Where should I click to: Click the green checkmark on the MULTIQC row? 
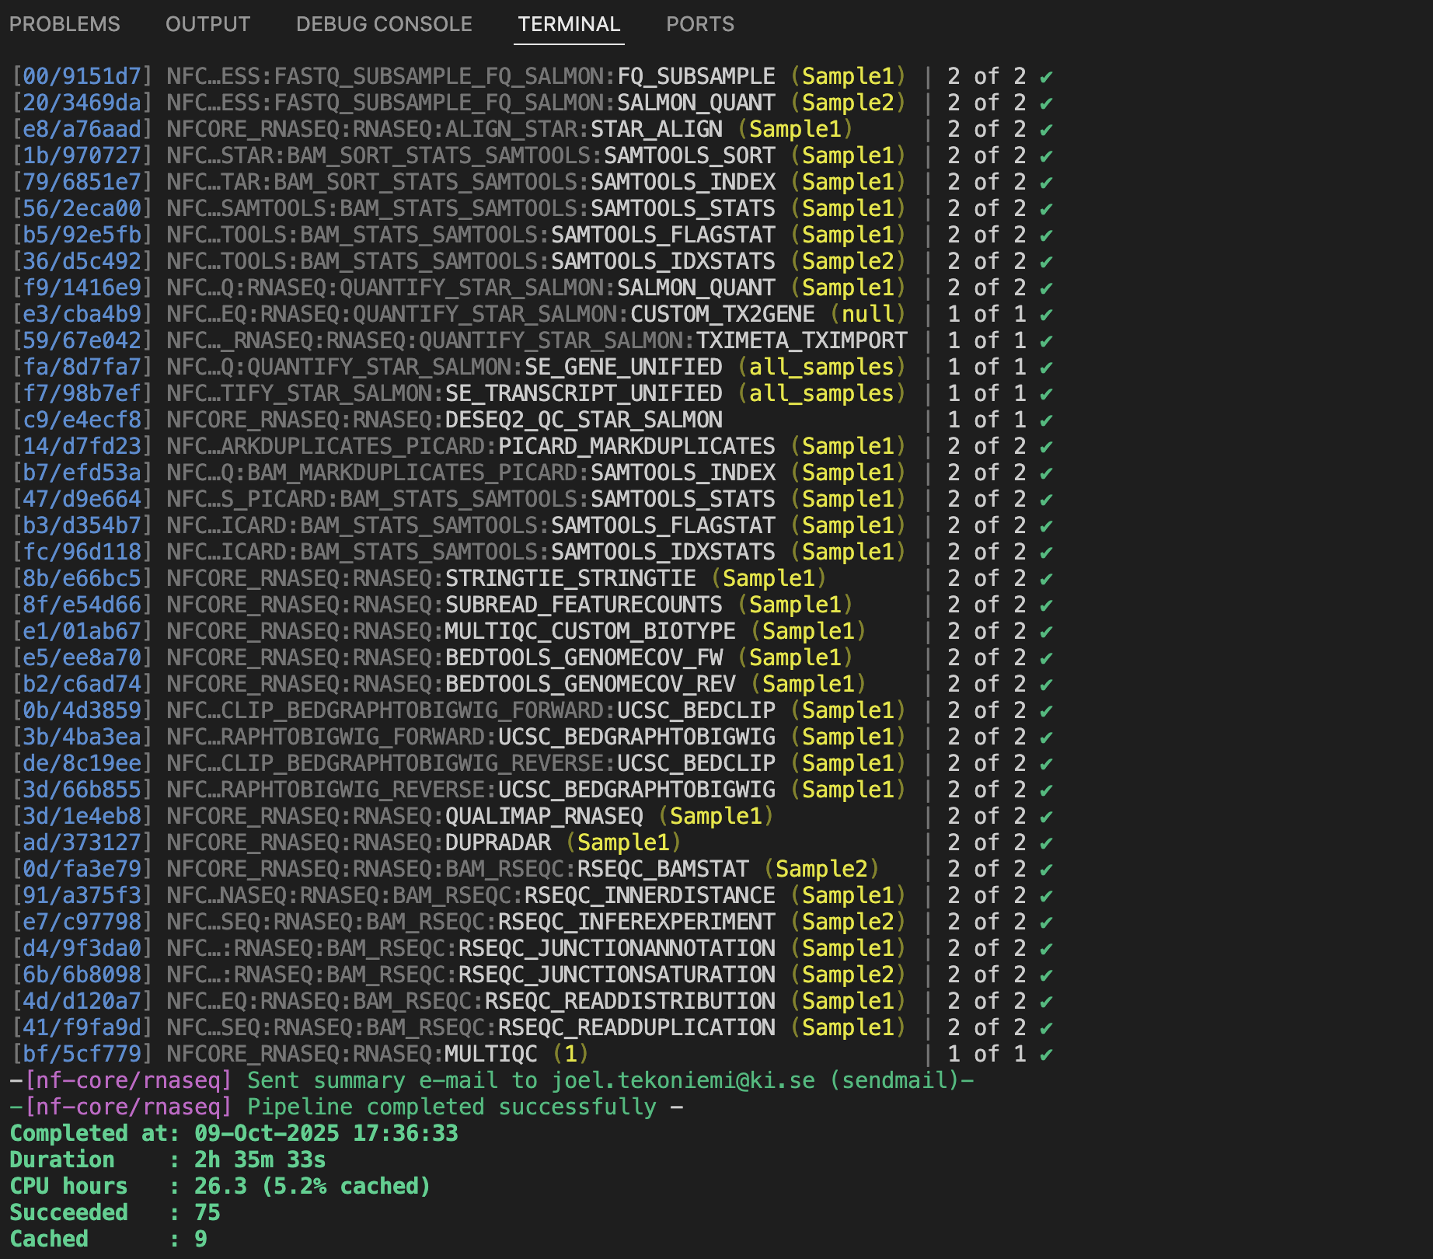coord(1046,1055)
